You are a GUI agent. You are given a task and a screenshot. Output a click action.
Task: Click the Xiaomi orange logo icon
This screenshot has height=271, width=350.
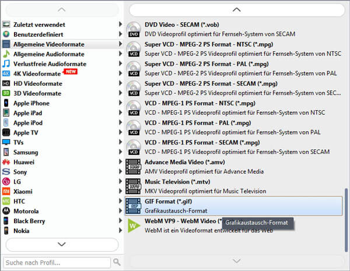(x=6, y=191)
